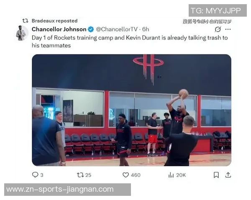Click the repost icon next to Bradeaux
This screenshot has width=251, height=200.
pyautogui.click(x=25, y=21)
